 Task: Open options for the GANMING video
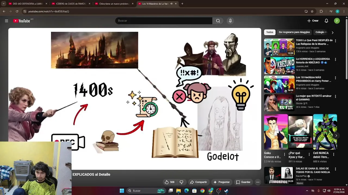click(x=335, y=96)
